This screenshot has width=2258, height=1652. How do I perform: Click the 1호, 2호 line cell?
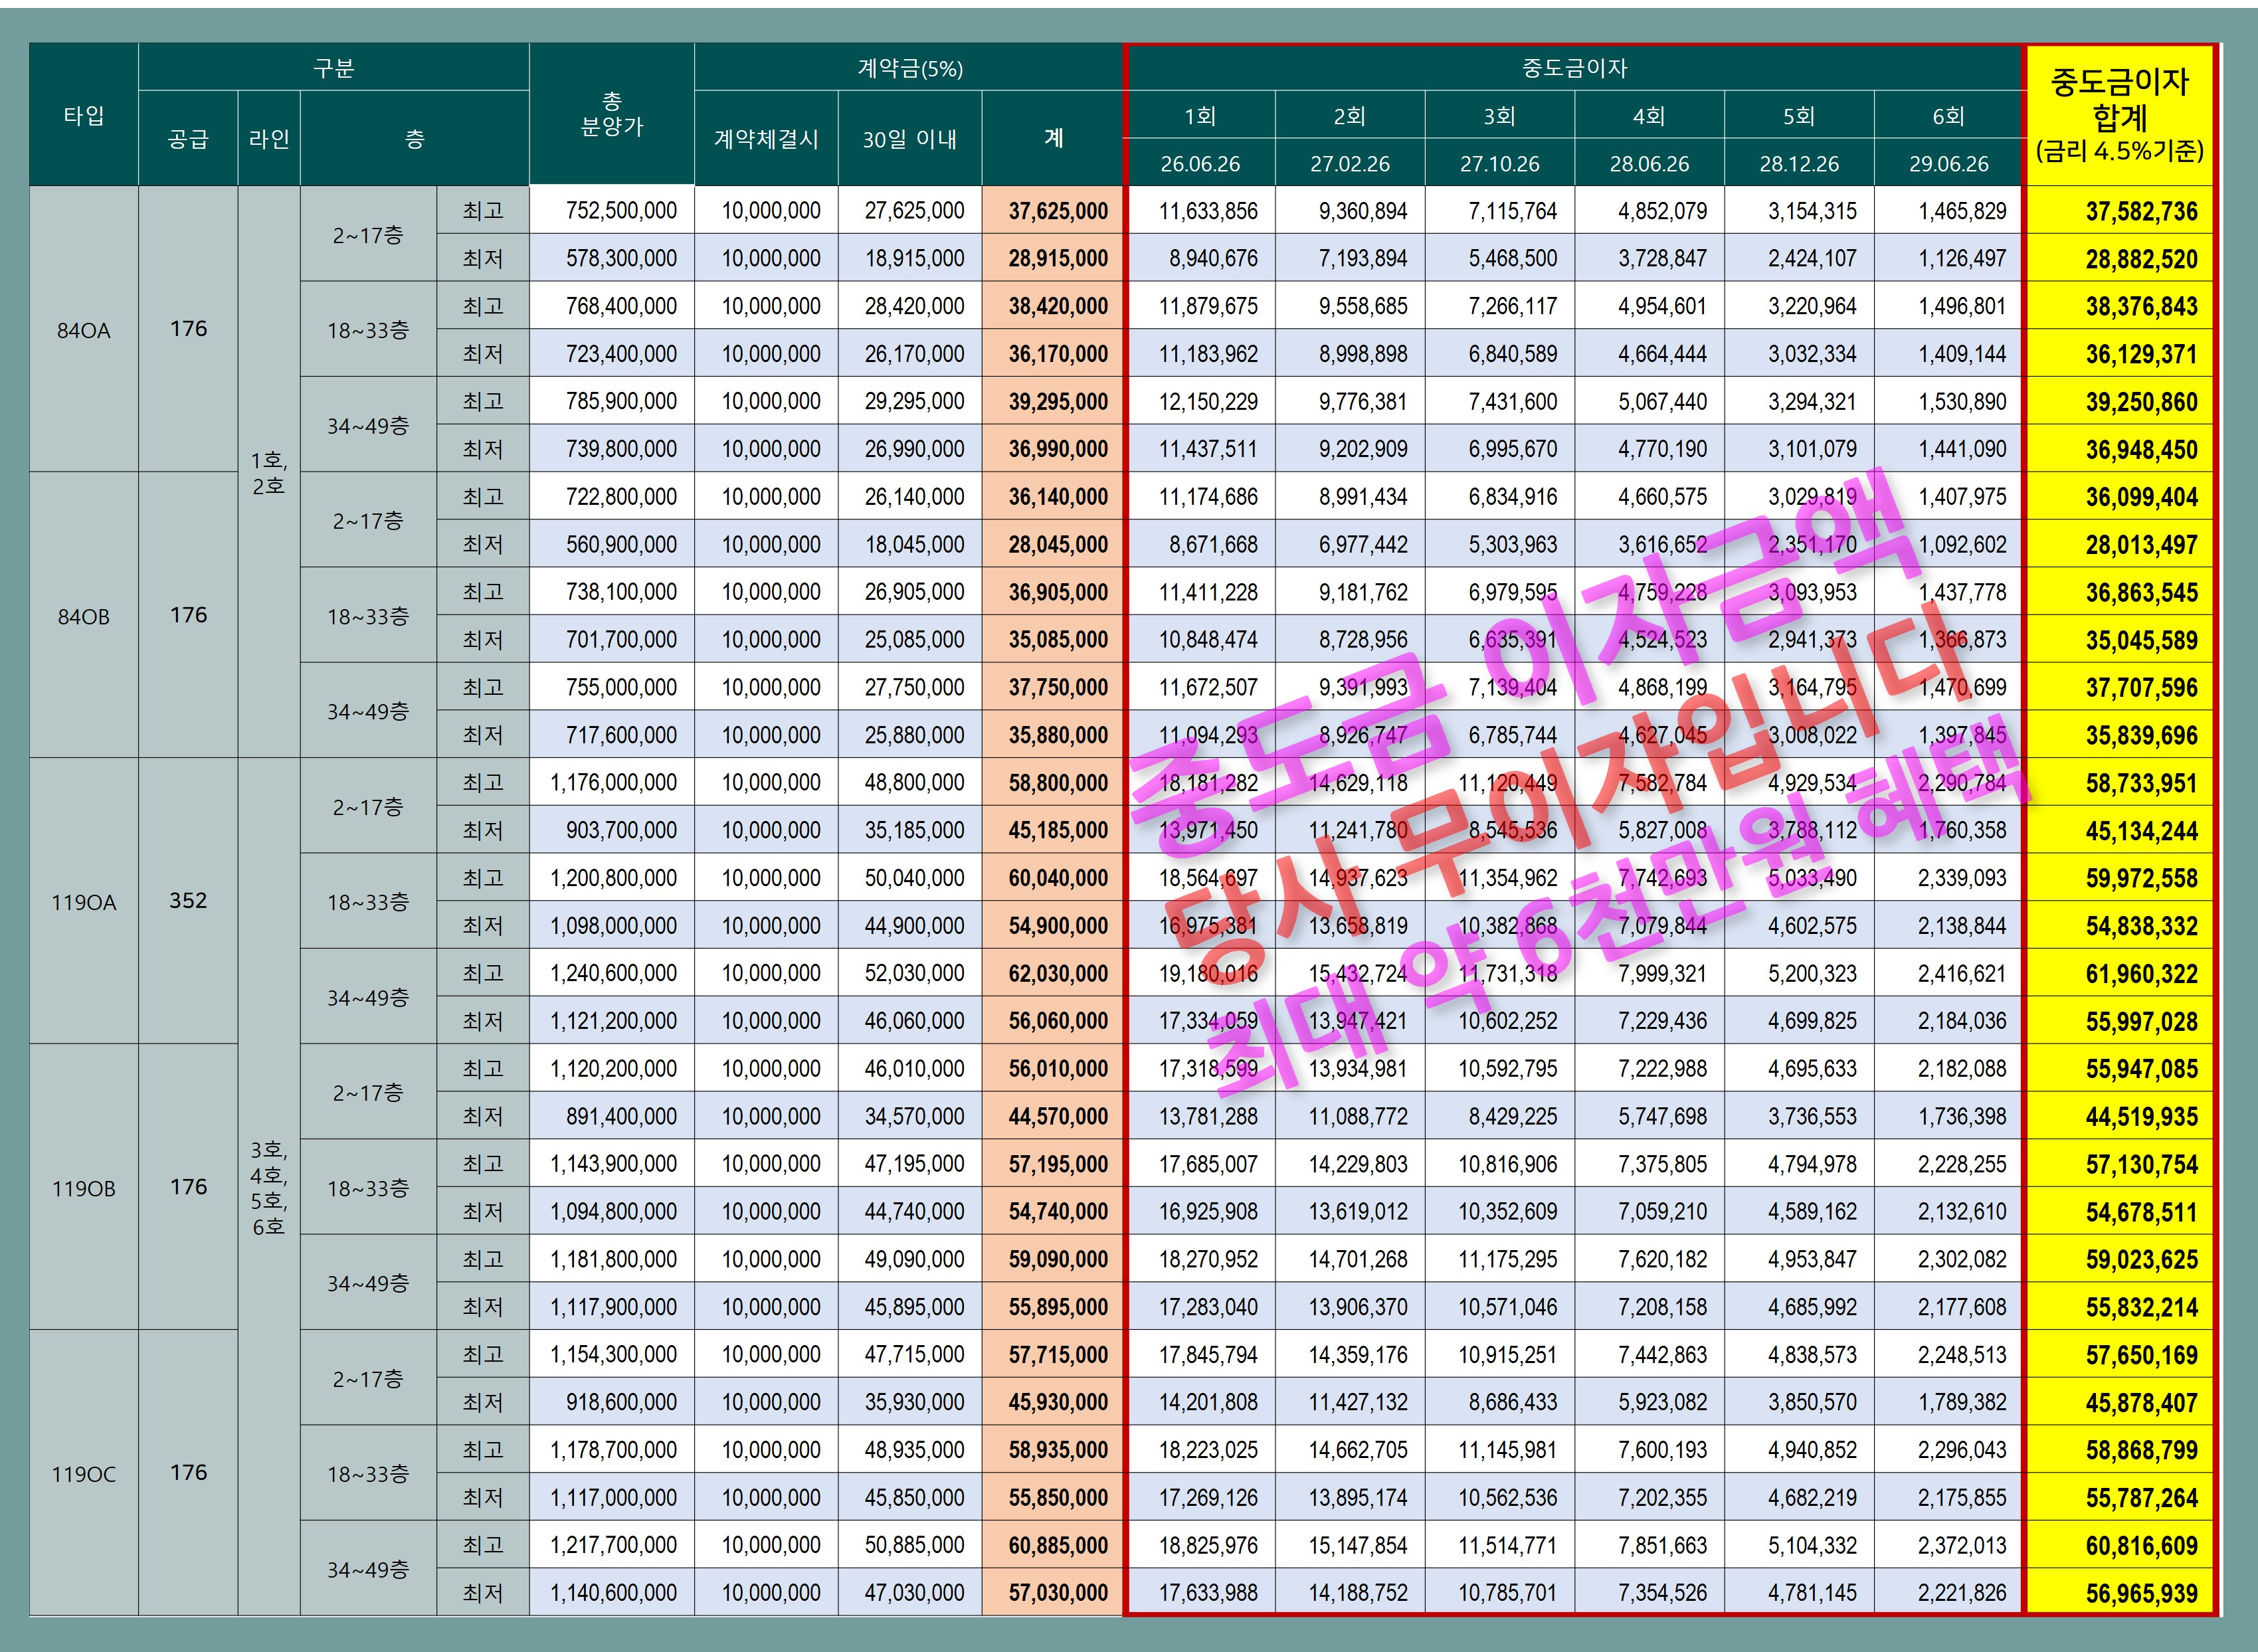[x=268, y=473]
